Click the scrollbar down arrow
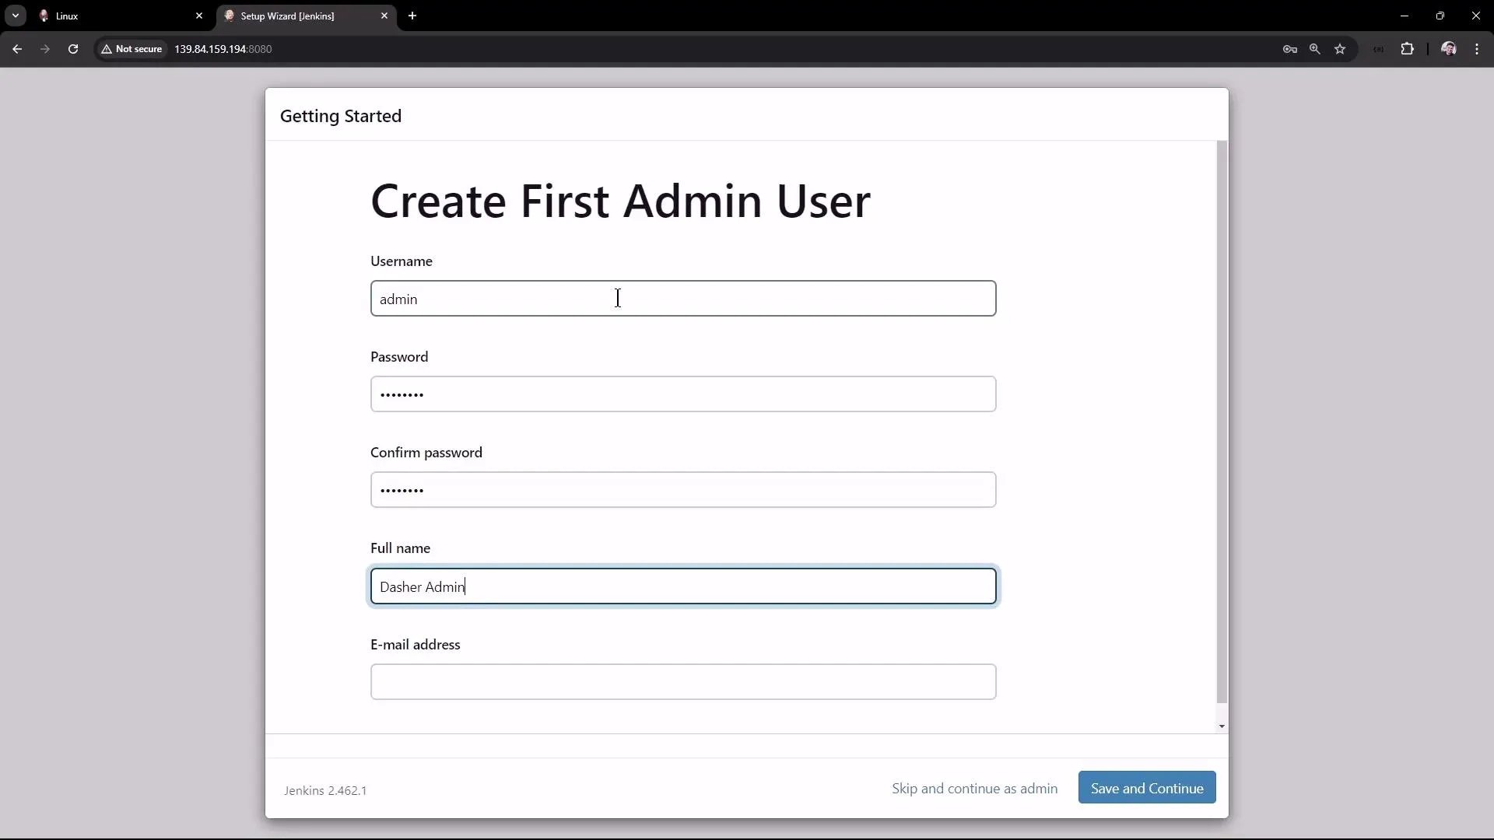 pyautogui.click(x=1222, y=726)
